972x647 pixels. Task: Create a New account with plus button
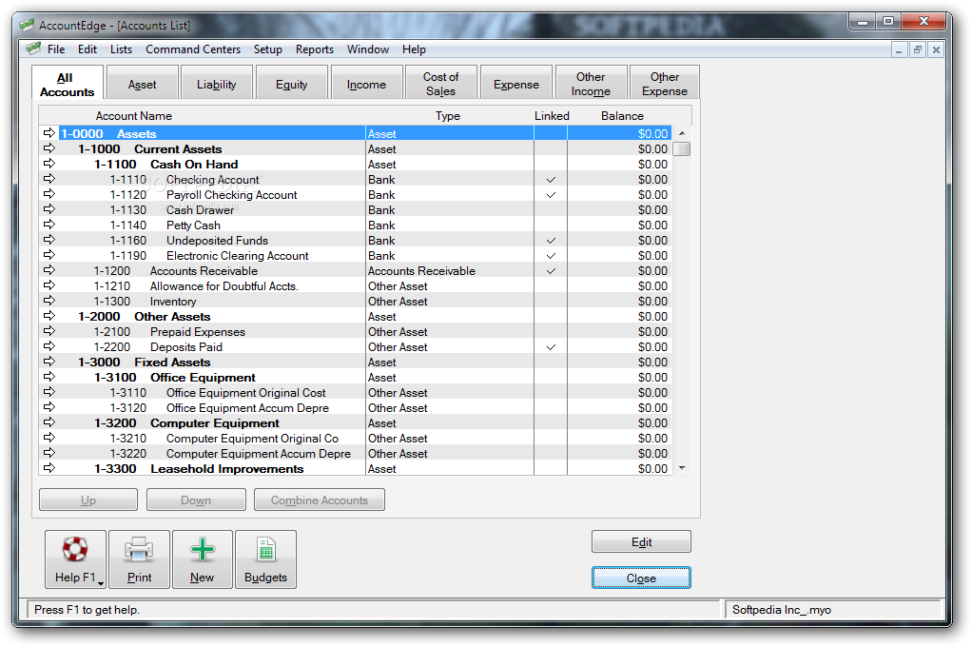tap(203, 559)
